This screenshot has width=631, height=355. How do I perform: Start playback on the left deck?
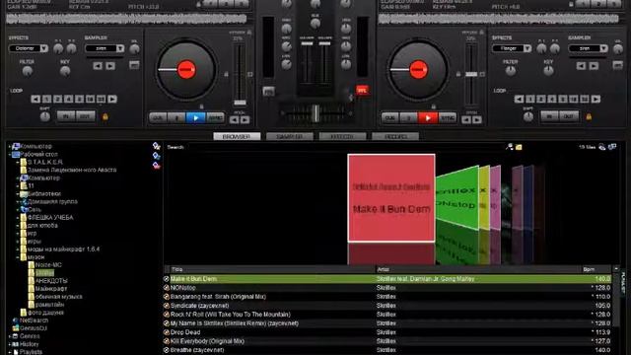196,118
